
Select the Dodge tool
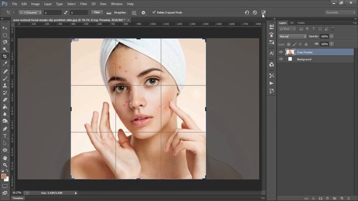(x=5, y=121)
